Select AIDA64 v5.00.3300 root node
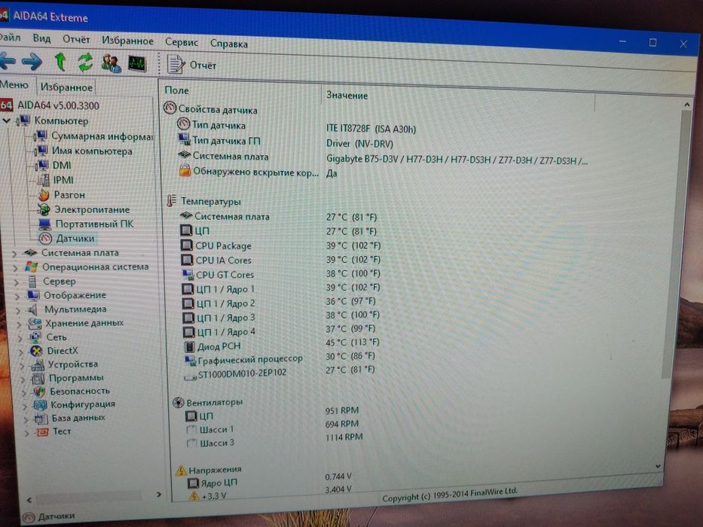Screen dimensions: 703x527 [x=58, y=105]
